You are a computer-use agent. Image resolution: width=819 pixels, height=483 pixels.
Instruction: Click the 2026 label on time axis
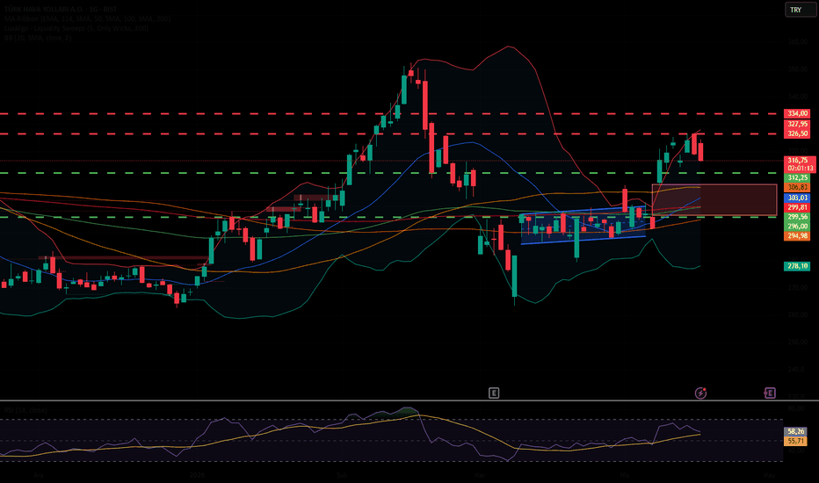coord(197,475)
